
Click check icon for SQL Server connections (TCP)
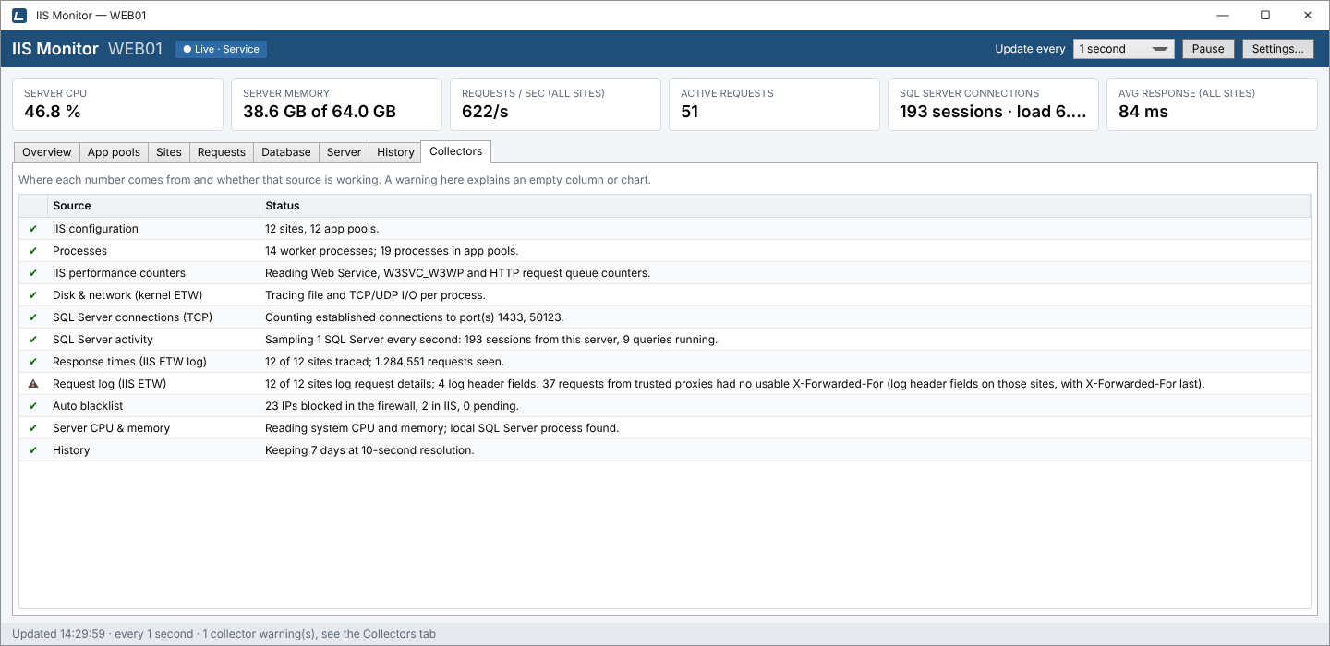click(33, 317)
